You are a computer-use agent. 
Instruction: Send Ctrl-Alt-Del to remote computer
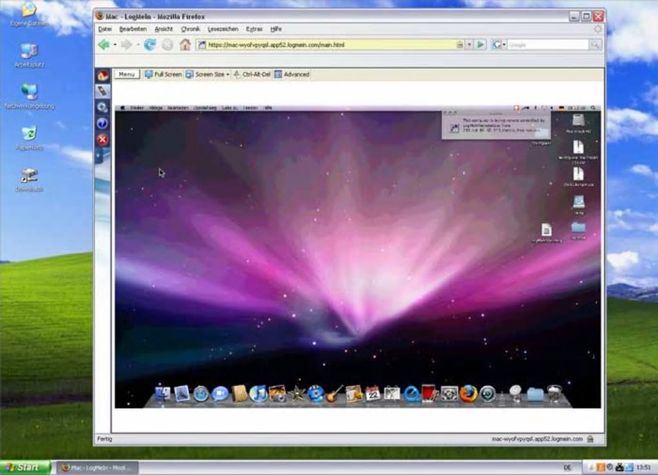tap(252, 74)
